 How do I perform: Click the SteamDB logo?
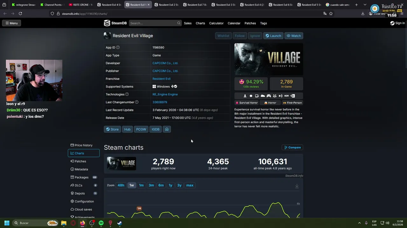click(115, 23)
